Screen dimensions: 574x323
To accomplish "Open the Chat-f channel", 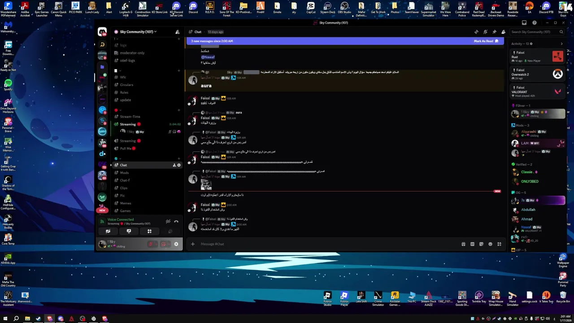I will click(147, 180).
